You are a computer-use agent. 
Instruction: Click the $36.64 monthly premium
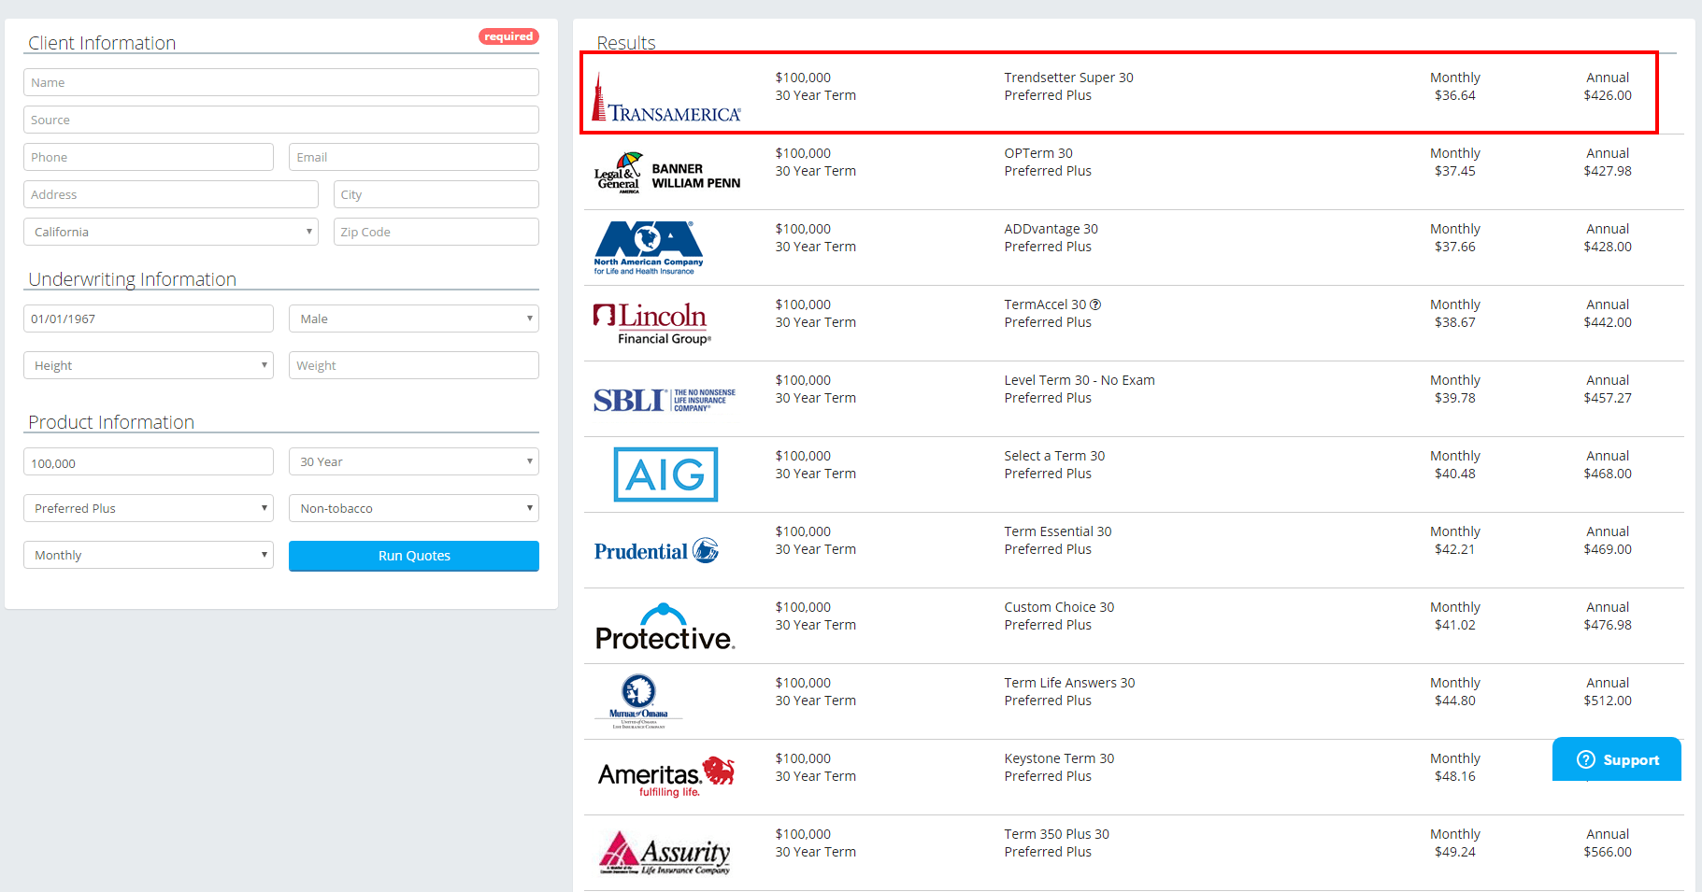point(1455,95)
